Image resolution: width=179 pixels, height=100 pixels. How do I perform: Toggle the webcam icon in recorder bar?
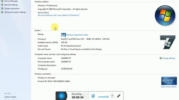point(112,96)
